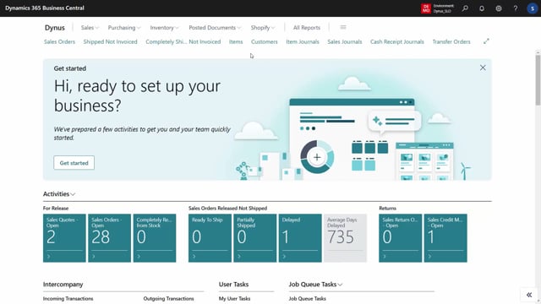Click Sales Orders Released Not Shipped heading

pyautogui.click(x=227, y=209)
